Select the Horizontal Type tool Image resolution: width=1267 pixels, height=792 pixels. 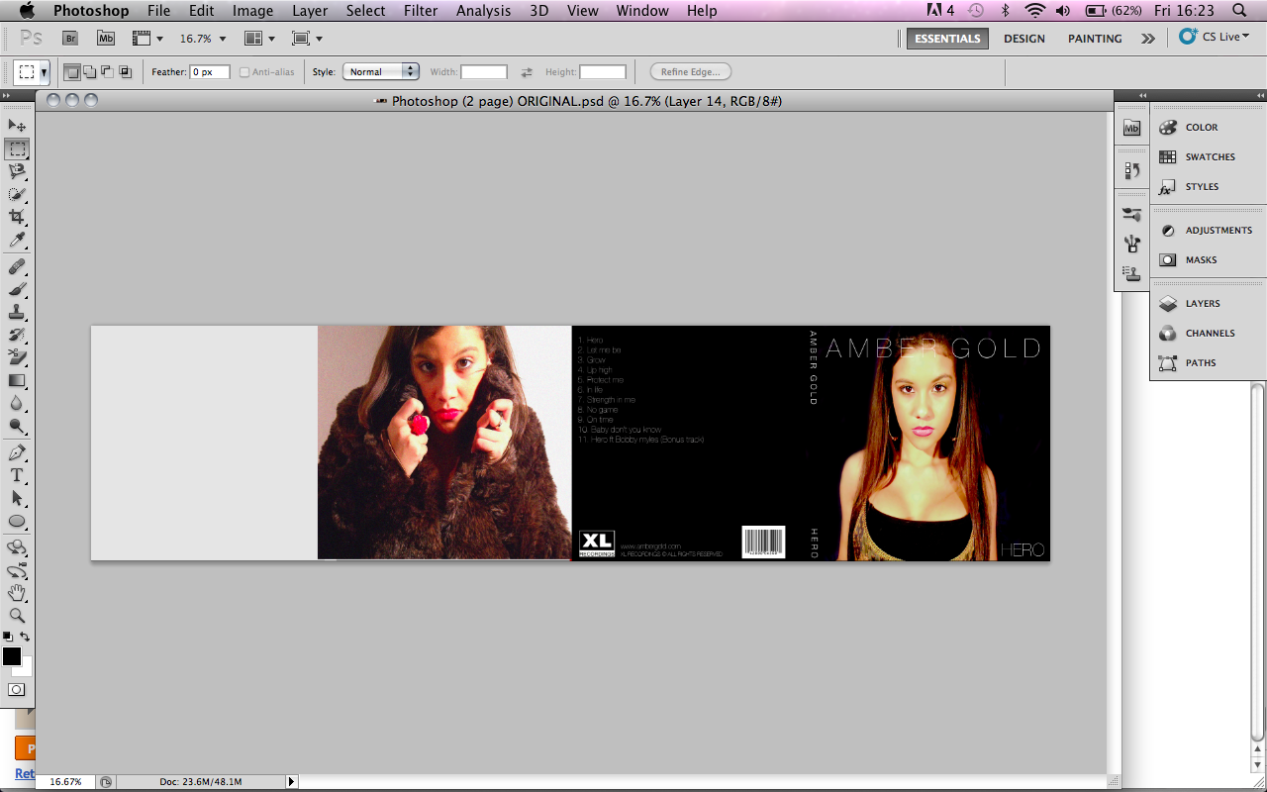(17, 476)
